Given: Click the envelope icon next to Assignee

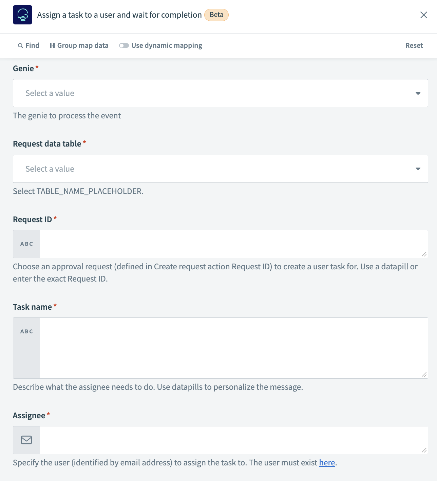Looking at the screenshot, I should (x=26, y=440).
